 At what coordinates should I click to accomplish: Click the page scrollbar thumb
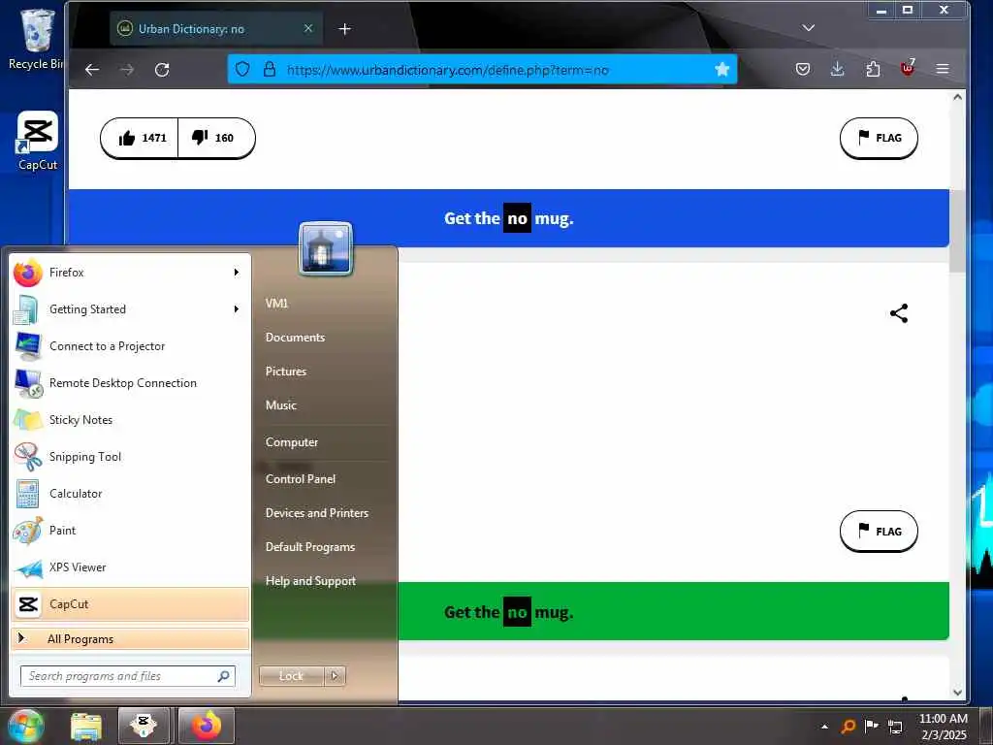coord(957,231)
